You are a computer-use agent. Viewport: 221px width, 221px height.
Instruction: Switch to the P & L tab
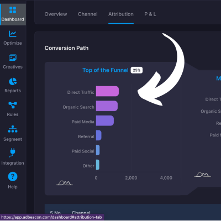150,14
